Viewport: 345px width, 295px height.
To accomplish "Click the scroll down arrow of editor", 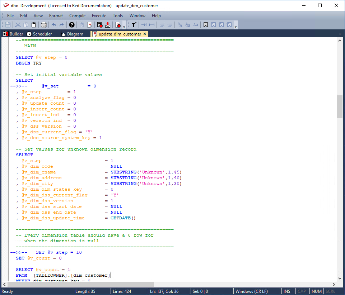I will 340,278.
